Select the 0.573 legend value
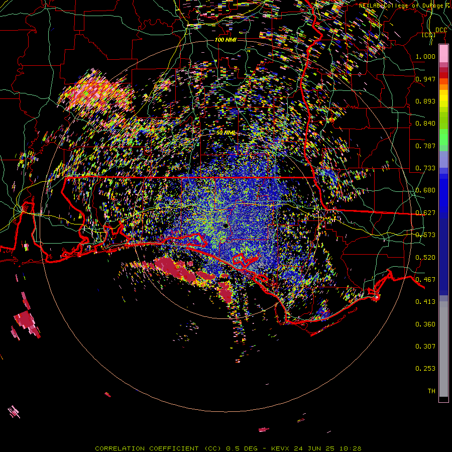Viewport: 452px width, 452px height. tap(425, 235)
